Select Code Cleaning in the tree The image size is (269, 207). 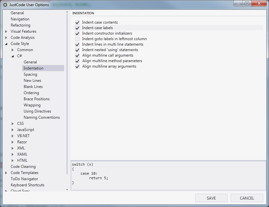pos(23,167)
